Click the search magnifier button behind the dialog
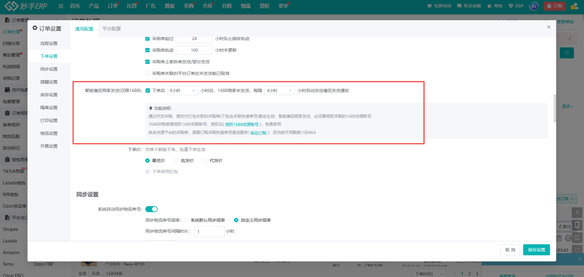The image size is (584, 277). [567, 53]
